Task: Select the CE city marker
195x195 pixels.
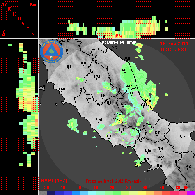Action: tap(147, 153)
